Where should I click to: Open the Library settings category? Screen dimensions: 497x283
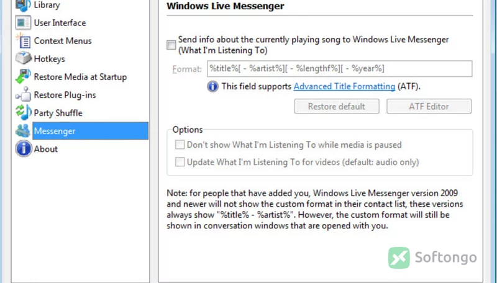click(x=47, y=5)
